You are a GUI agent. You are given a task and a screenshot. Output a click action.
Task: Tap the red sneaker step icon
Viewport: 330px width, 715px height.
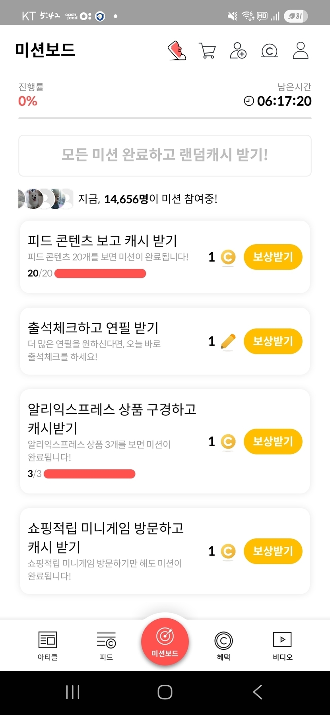click(177, 51)
